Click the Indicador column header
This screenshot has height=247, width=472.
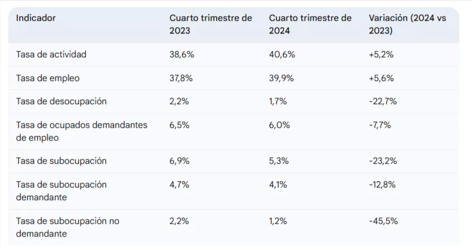coord(36,18)
